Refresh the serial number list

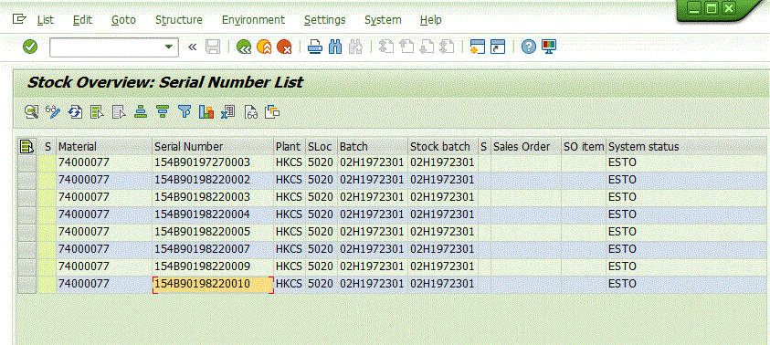pos(75,112)
